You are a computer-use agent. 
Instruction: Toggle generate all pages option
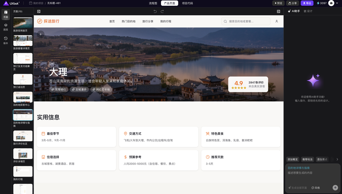(x=297, y=188)
